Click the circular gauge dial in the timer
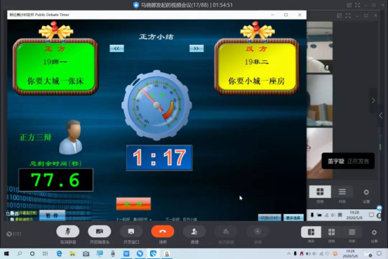The width and height of the screenshot is (388, 259). pos(156,105)
